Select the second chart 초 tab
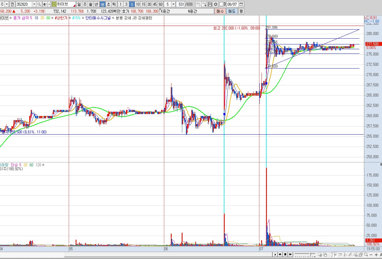Viewport: 382px width, 259px height. click(x=108, y=4)
